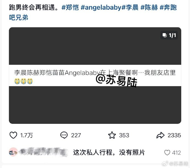Open the #陈赫 hashtag

149,7
